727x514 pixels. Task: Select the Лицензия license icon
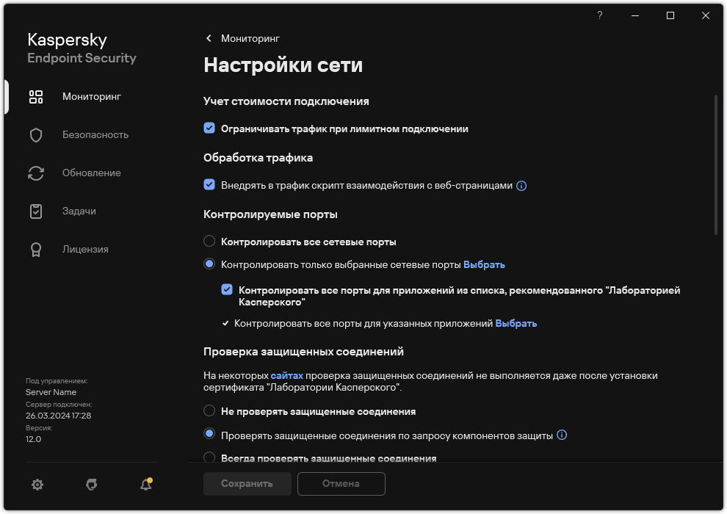[x=35, y=249]
